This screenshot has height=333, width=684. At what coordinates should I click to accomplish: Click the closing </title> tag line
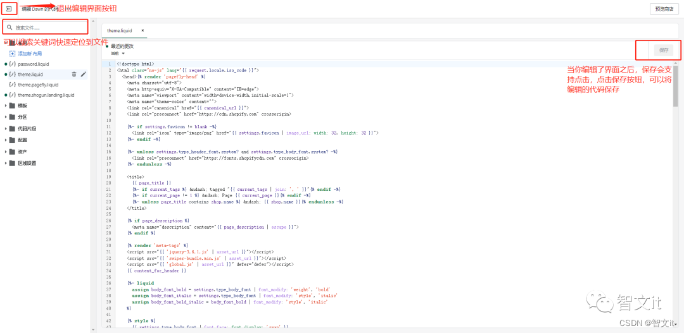(136, 208)
